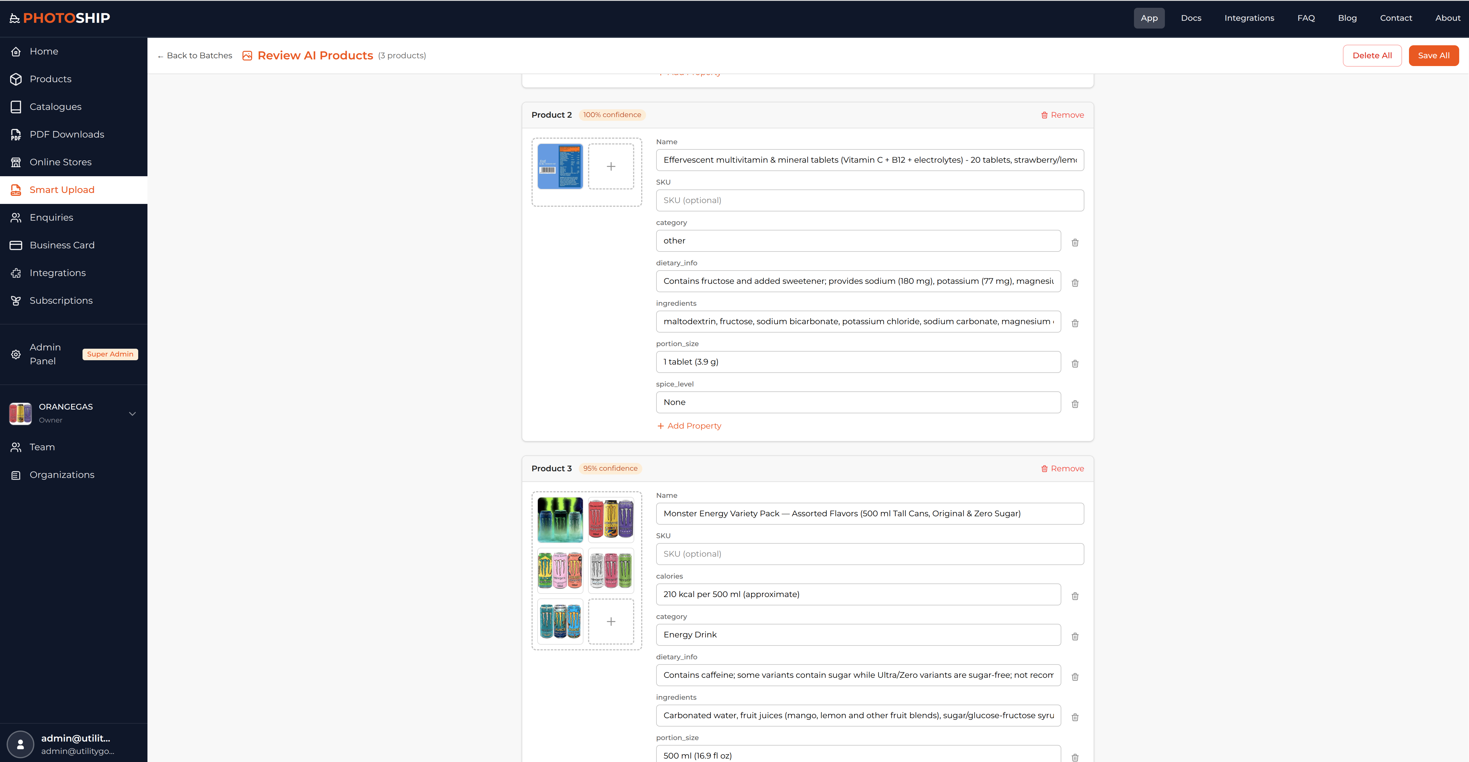Open Catalogues from the sidebar
1469x762 pixels.
(x=55, y=107)
